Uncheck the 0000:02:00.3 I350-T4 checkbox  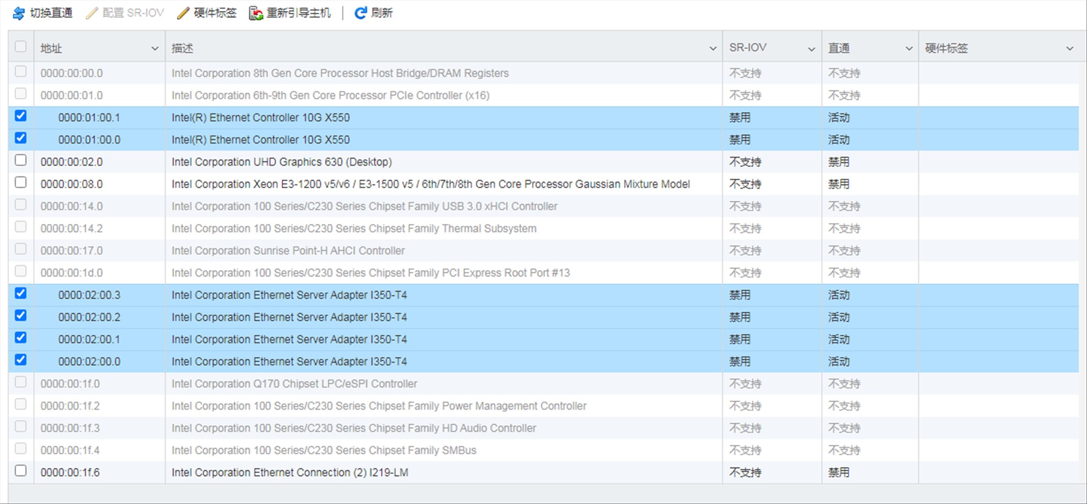20,293
